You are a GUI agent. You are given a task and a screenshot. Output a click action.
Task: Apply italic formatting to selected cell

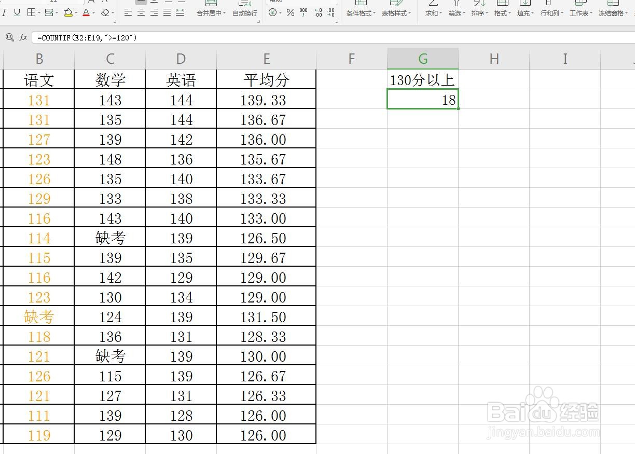coord(4,12)
